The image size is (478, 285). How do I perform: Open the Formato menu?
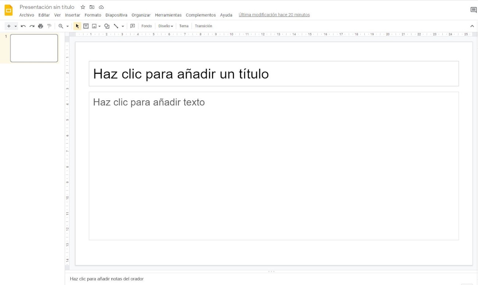tap(93, 15)
